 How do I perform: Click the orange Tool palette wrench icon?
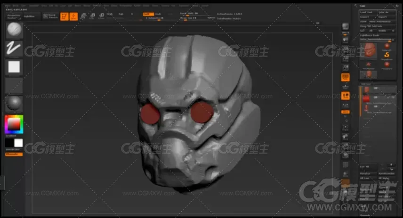pos(356,6)
